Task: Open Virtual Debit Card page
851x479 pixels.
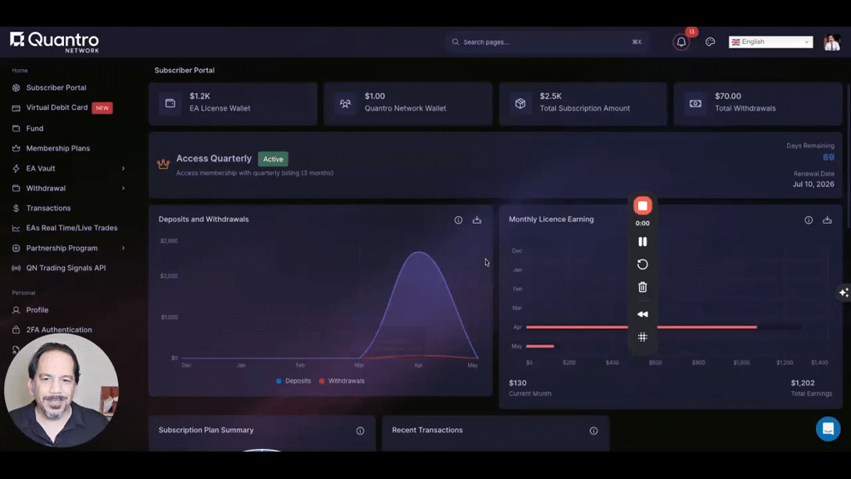Action: point(57,107)
